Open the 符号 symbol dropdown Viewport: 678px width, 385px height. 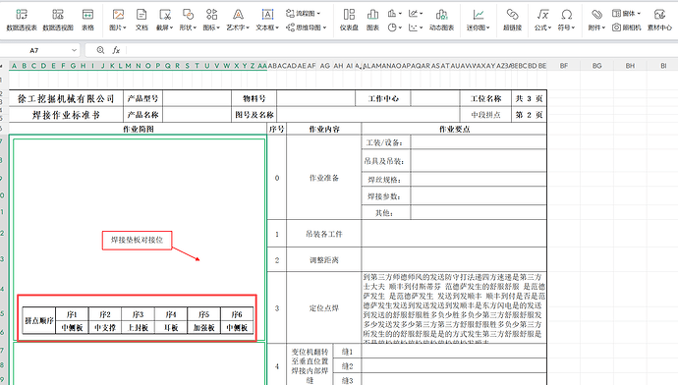566,20
